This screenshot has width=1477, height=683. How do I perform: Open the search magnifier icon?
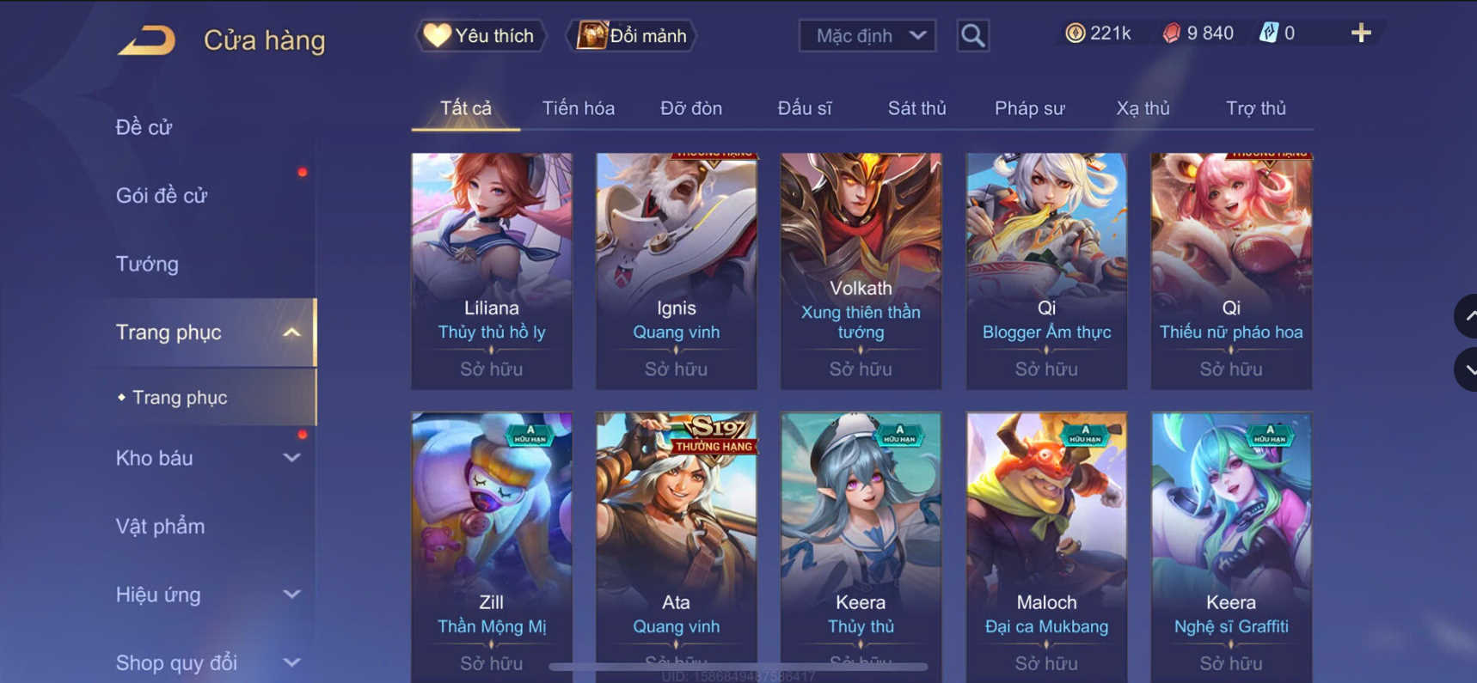point(972,36)
